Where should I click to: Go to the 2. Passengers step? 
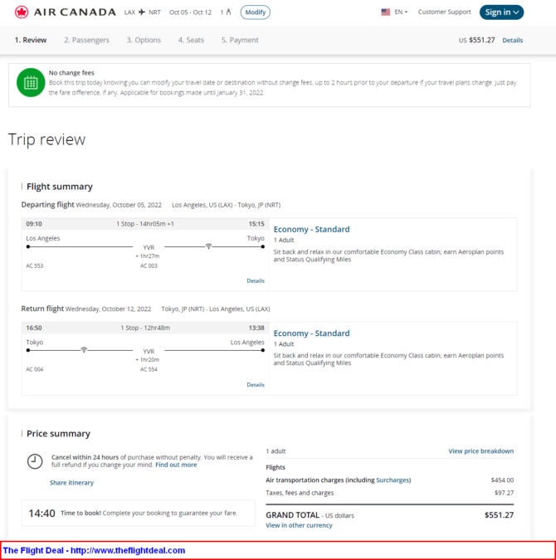[87, 40]
